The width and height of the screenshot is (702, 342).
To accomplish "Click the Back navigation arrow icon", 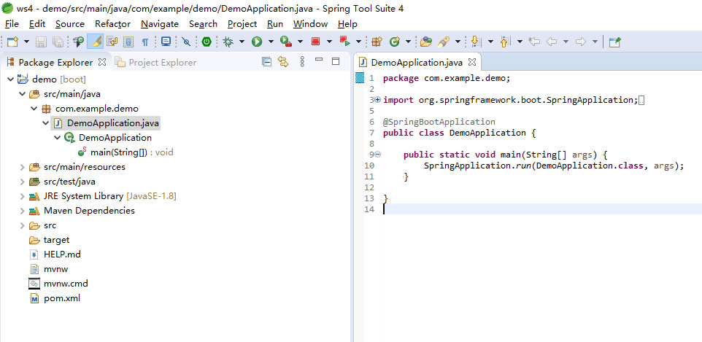I will click(x=552, y=42).
